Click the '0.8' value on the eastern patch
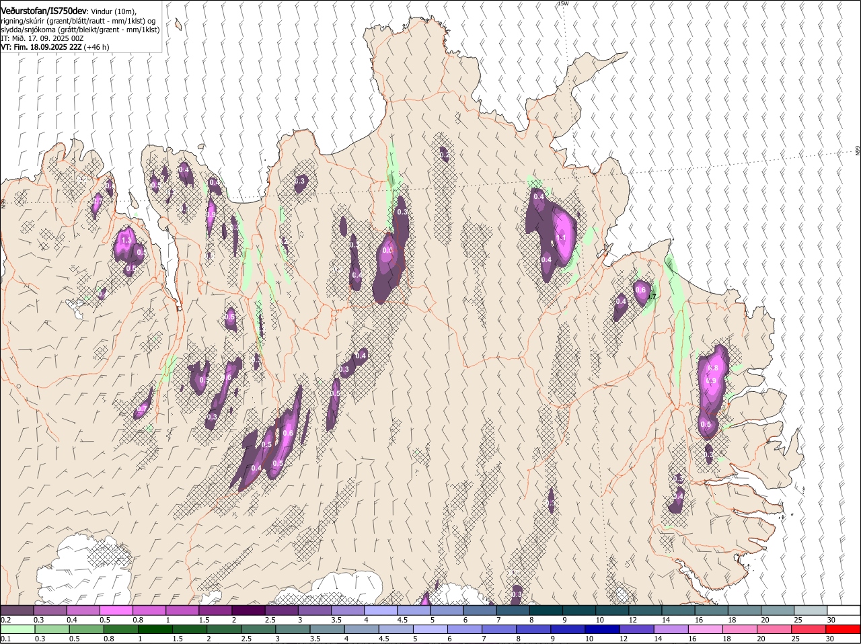861x644 pixels. pos(714,368)
